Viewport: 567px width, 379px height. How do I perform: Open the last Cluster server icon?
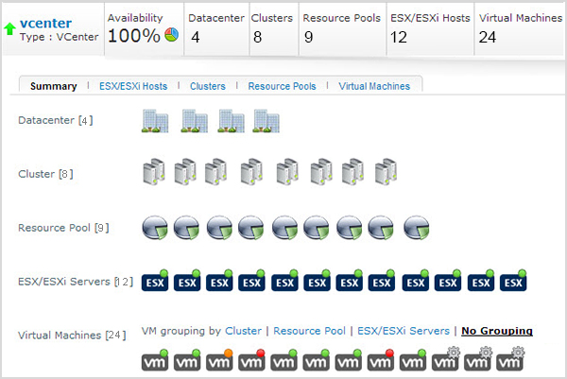click(x=385, y=173)
